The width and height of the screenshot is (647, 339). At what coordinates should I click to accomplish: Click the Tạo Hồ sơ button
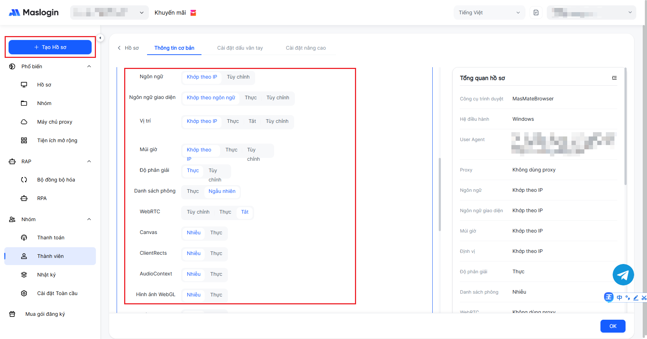coord(50,47)
